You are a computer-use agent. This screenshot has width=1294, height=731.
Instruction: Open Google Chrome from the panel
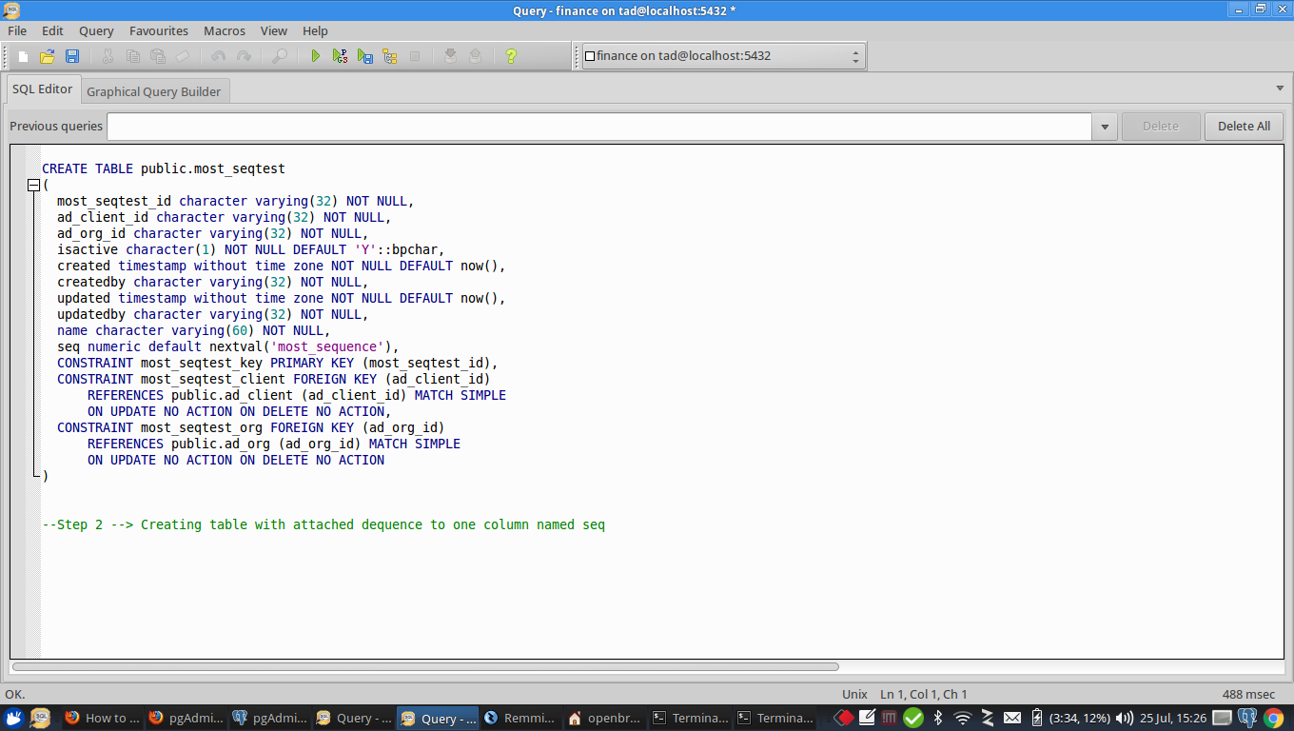click(1275, 719)
